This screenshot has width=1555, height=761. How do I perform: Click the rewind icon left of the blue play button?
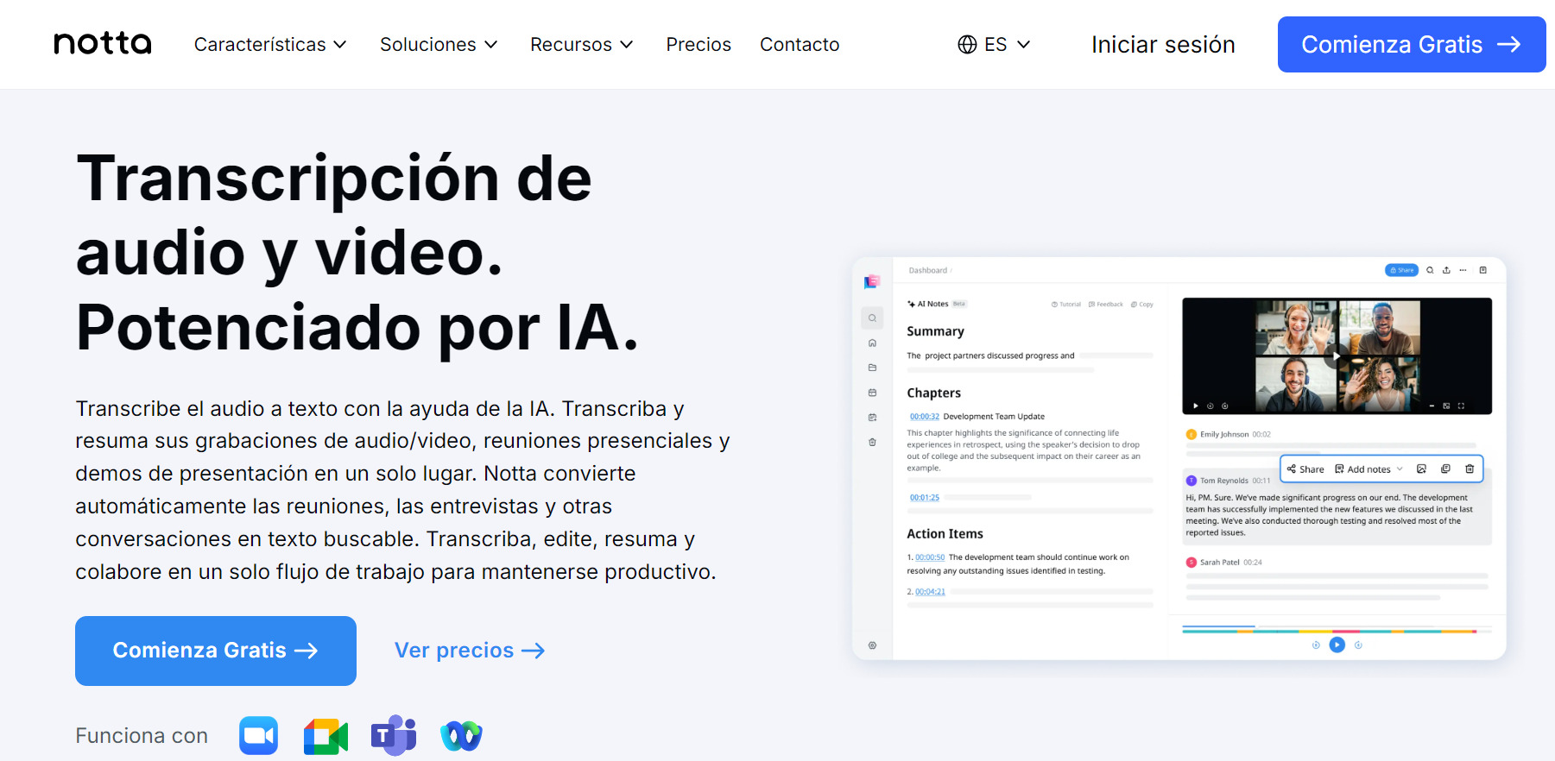point(1316,645)
